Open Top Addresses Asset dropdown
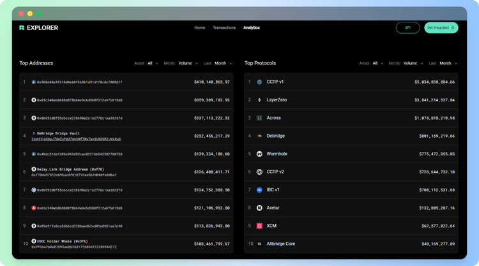The height and width of the screenshot is (266, 479). click(x=153, y=63)
